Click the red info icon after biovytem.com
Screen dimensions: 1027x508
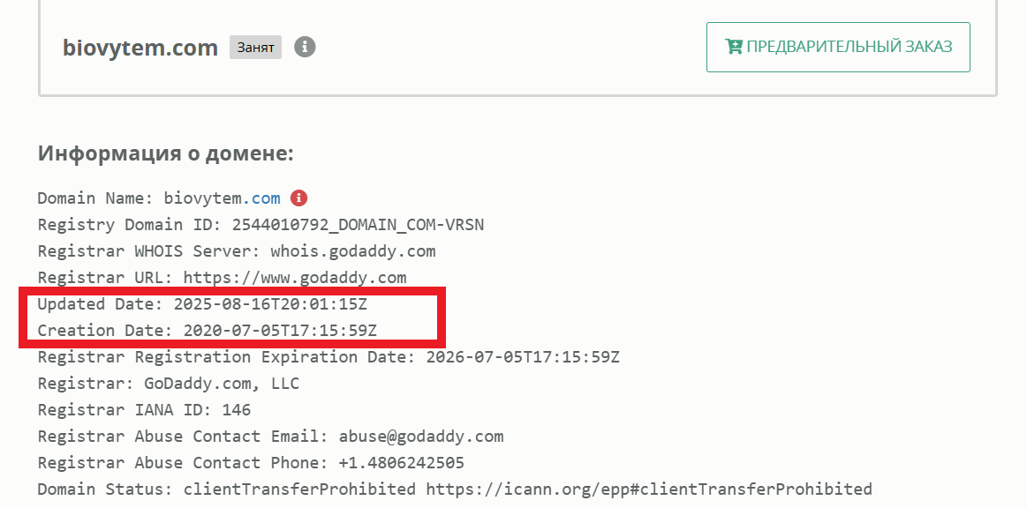[298, 198]
